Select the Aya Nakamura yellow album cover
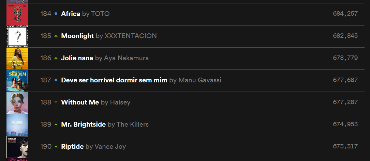 (17, 58)
